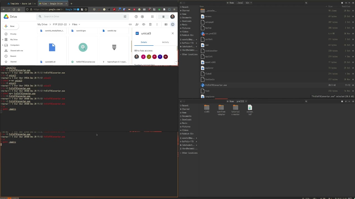This screenshot has width=355, height=199.
Task: Open the preCICE path dropdown in file manager
Action: click(x=246, y=101)
